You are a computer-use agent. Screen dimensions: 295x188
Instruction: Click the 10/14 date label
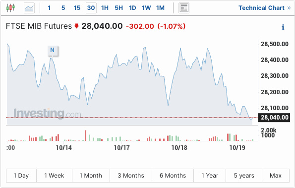coord(64,148)
